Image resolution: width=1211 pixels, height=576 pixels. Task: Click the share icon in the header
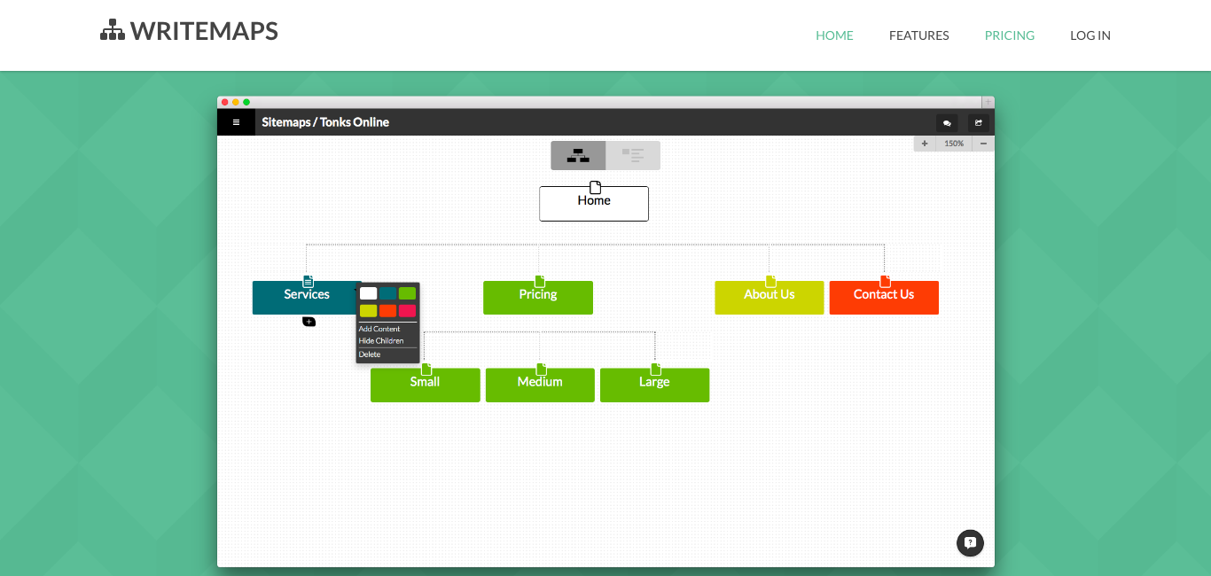(978, 123)
